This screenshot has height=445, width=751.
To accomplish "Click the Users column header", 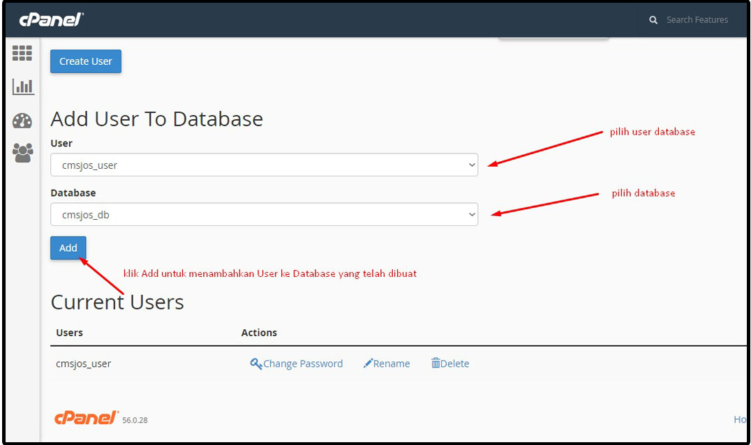I will 70,333.
